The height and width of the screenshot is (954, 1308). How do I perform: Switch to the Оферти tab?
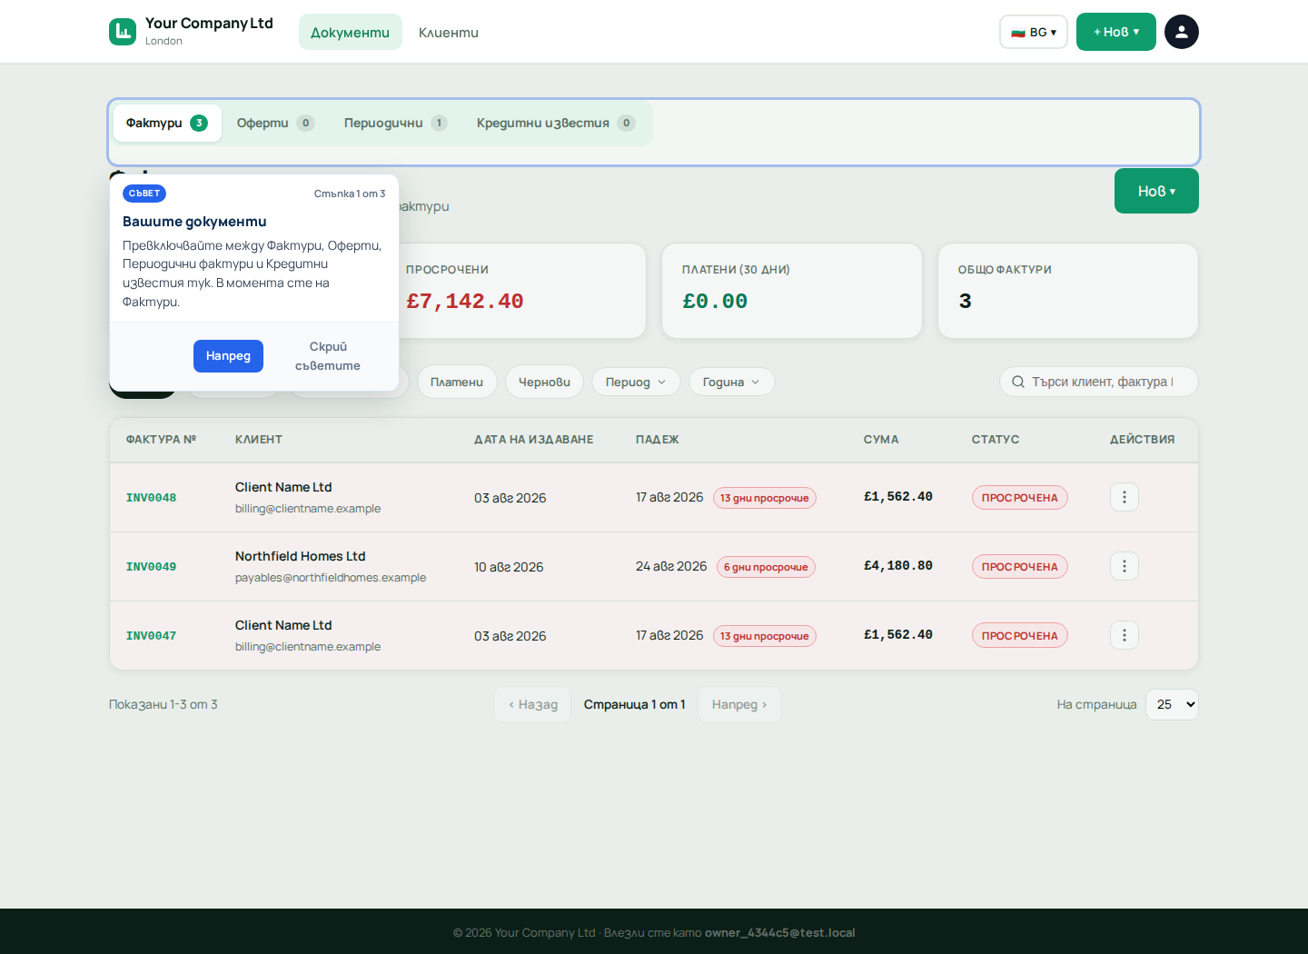coord(275,123)
